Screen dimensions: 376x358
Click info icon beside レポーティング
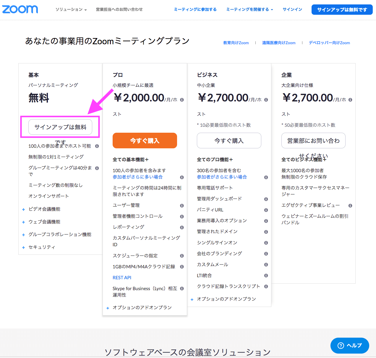(182, 227)
